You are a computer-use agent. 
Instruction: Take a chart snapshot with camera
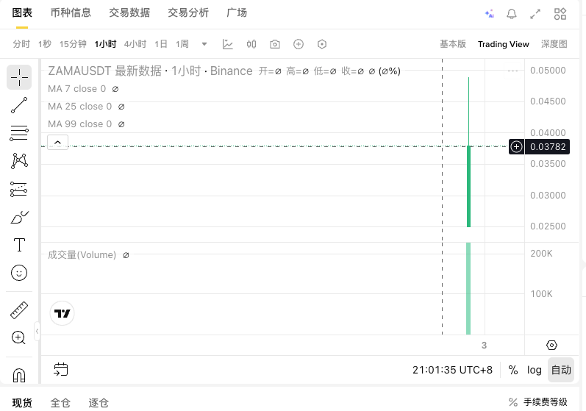pos(275,44)
